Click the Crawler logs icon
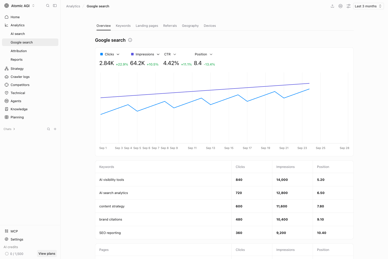Image resolution: width=388 pixels, height=259 pixels. 7,77
